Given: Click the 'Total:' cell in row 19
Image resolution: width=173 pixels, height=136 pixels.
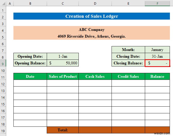Looking at the screenshot, I should click(63, 130).
